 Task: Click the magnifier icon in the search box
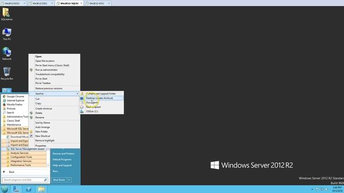(x=45, y=180)
